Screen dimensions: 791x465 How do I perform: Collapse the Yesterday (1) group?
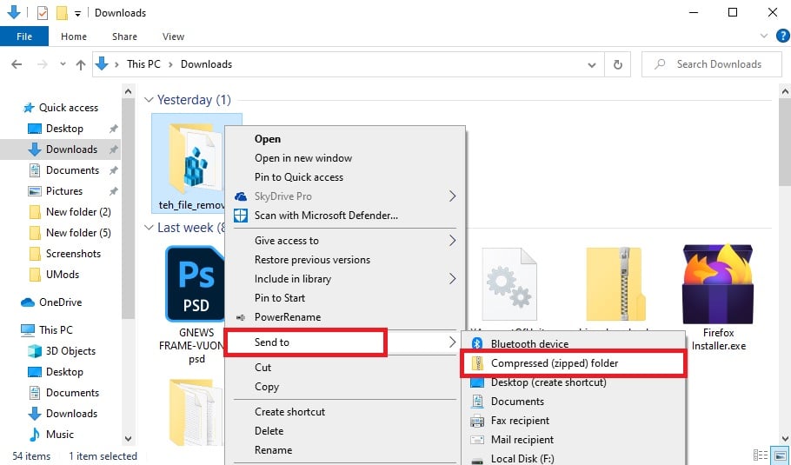point(149,100)
